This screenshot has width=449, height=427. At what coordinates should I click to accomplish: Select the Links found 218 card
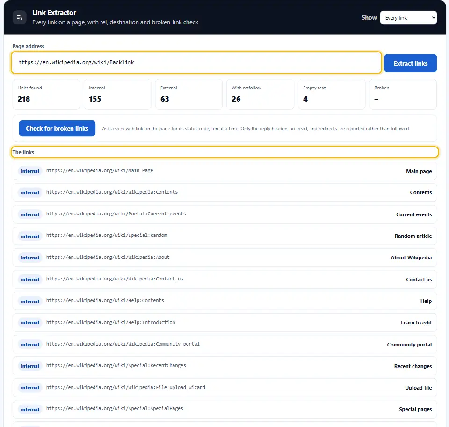click(x=46, y=94)
